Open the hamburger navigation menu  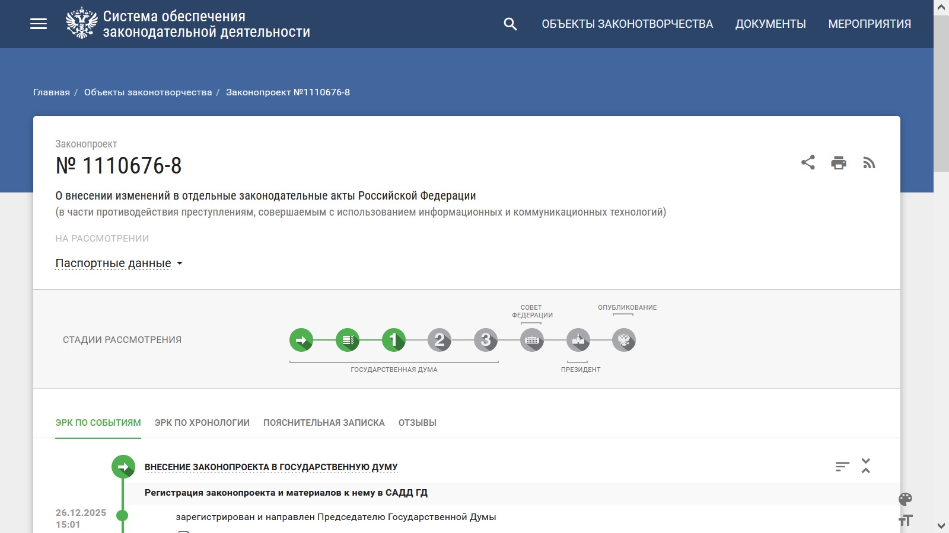point(39,24)
